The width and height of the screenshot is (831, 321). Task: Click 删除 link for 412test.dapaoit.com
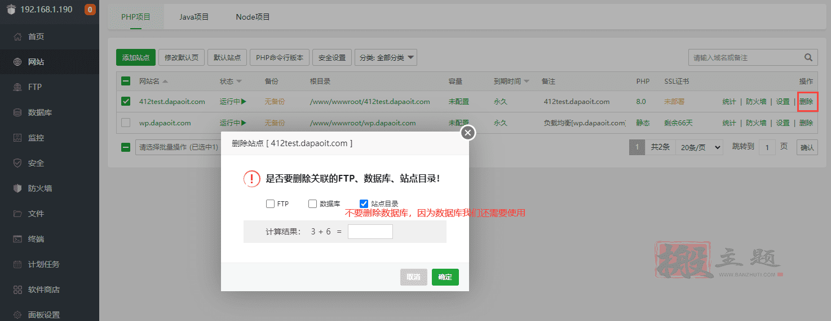[806, 102]
